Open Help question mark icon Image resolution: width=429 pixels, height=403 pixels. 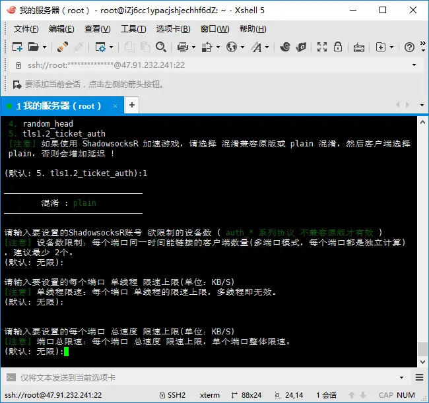[x=409, y=47]
